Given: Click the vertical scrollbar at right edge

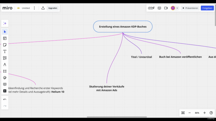Looking at the screenshot, I should (215, 15).
